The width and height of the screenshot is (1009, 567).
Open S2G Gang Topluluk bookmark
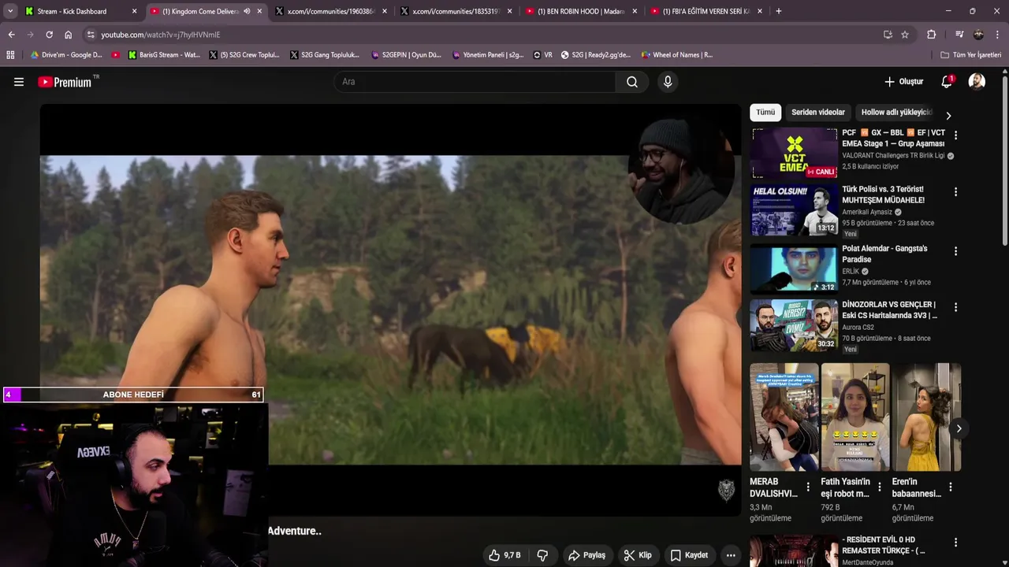[324, 55]
